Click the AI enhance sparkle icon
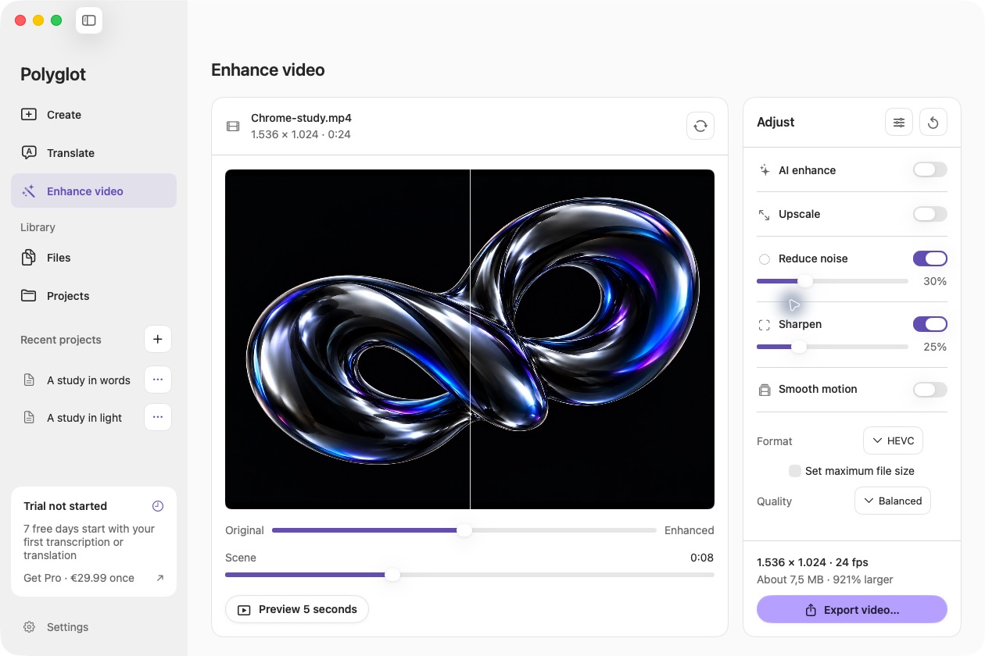985x656 pixels. click(765, 170)
